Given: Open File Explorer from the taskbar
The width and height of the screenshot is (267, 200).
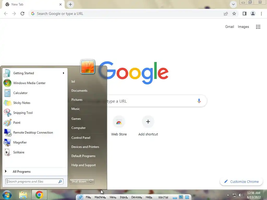Looking at the screenshot, I should 23,195.
